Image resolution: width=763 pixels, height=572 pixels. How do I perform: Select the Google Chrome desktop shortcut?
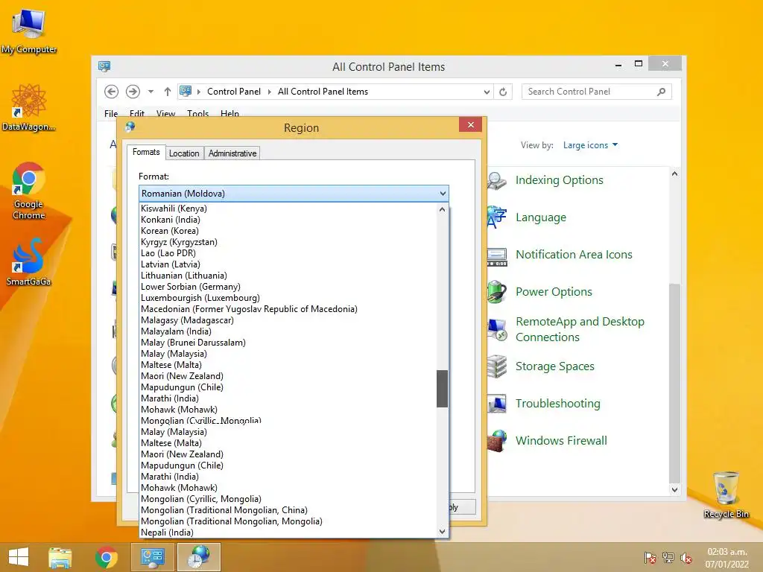click(x=29, y=191)
